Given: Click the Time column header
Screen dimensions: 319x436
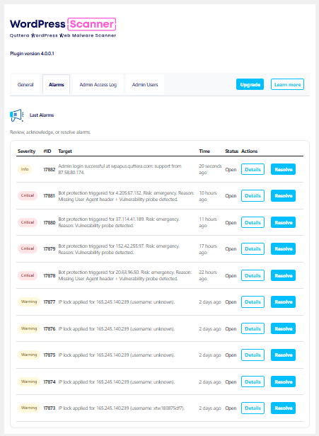Looking at the screenshot, I should 204,151.
